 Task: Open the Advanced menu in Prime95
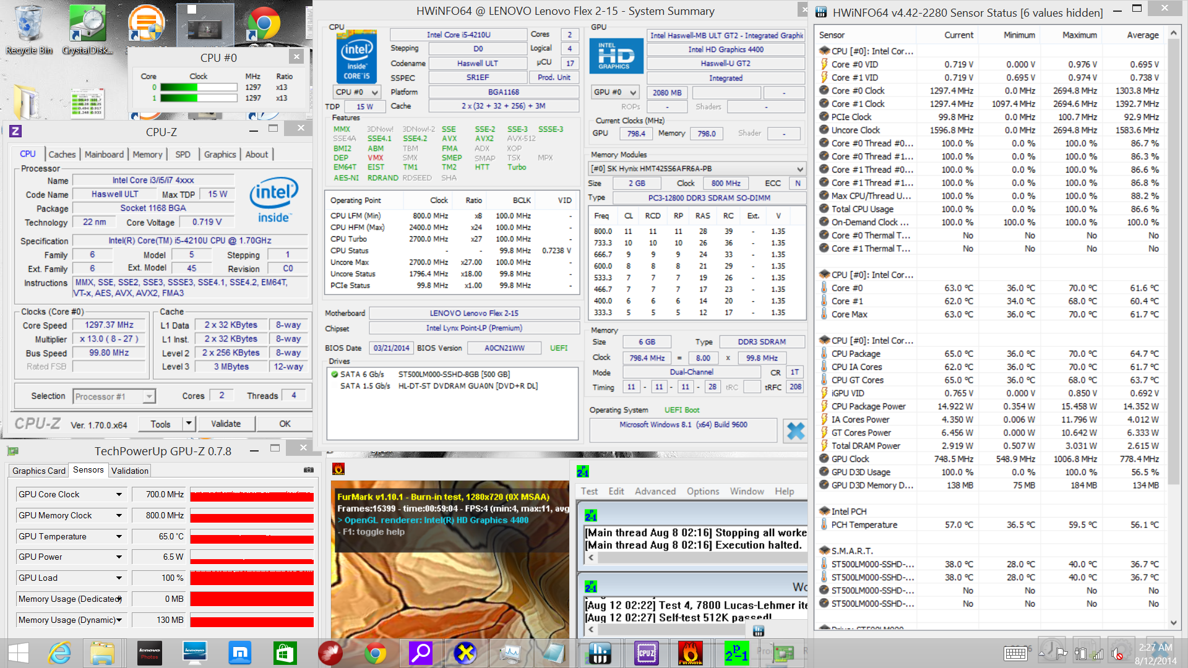(655, 491)
